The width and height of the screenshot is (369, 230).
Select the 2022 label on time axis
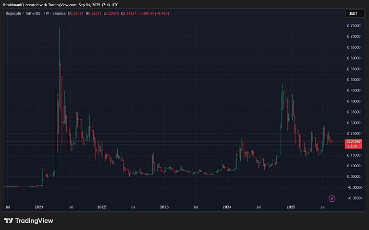click(101, 207)
